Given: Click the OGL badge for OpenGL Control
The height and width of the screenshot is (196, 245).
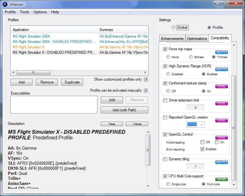Looking at the screenshot, I should tap(222, 137).
